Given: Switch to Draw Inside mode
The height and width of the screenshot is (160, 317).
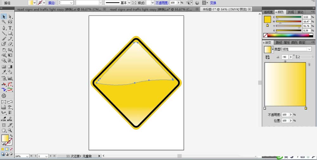Looking at the screenshot, I should (11, 154).
